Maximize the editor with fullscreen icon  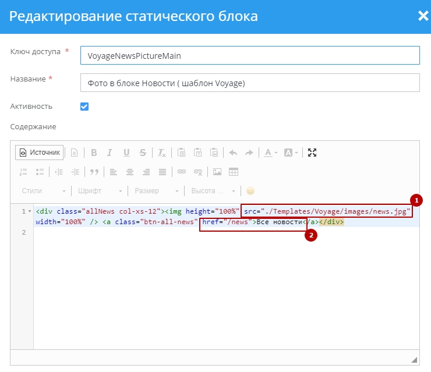pyautogui.click(x=312, y=153)
